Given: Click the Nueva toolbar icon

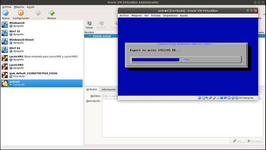Looking at the screenshot, I should 5,13.
